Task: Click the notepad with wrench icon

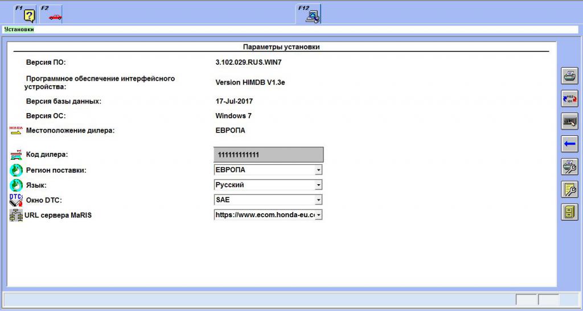Action: coord(569,189)
